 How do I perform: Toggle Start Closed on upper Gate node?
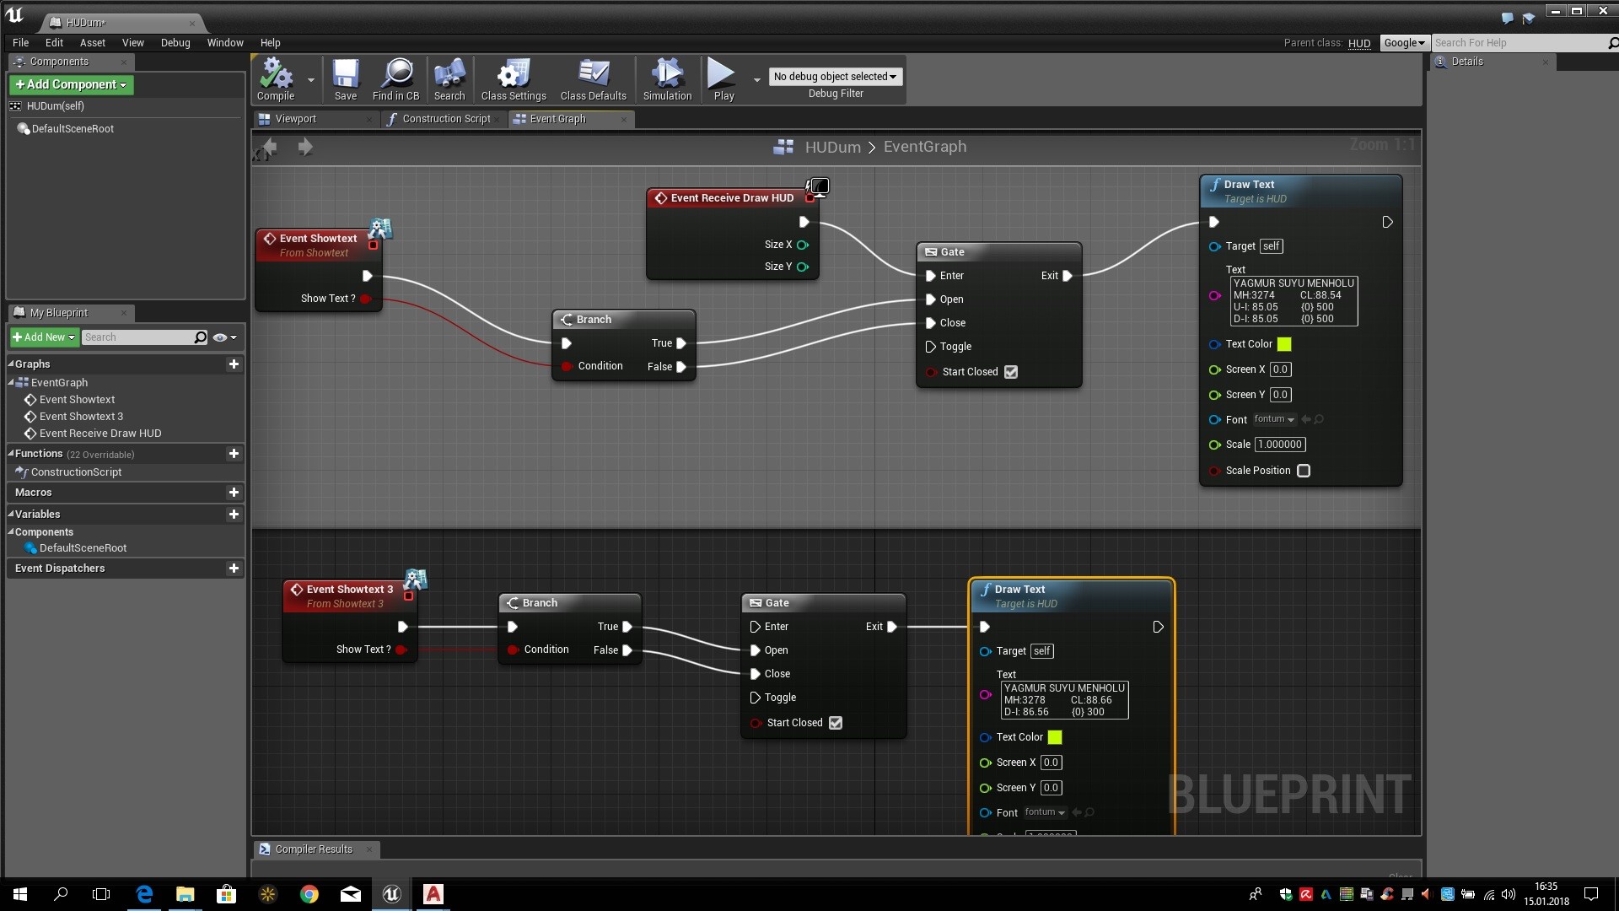click(x=1011, y=372)
